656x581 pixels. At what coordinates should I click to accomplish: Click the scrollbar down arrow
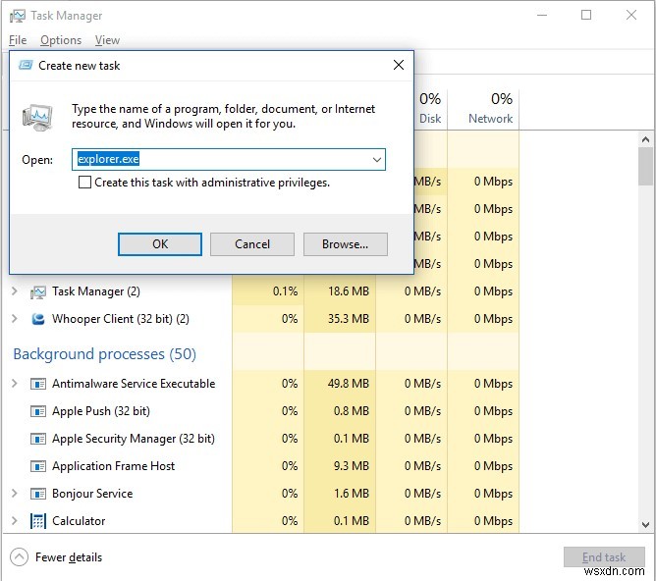pos(645,524)
